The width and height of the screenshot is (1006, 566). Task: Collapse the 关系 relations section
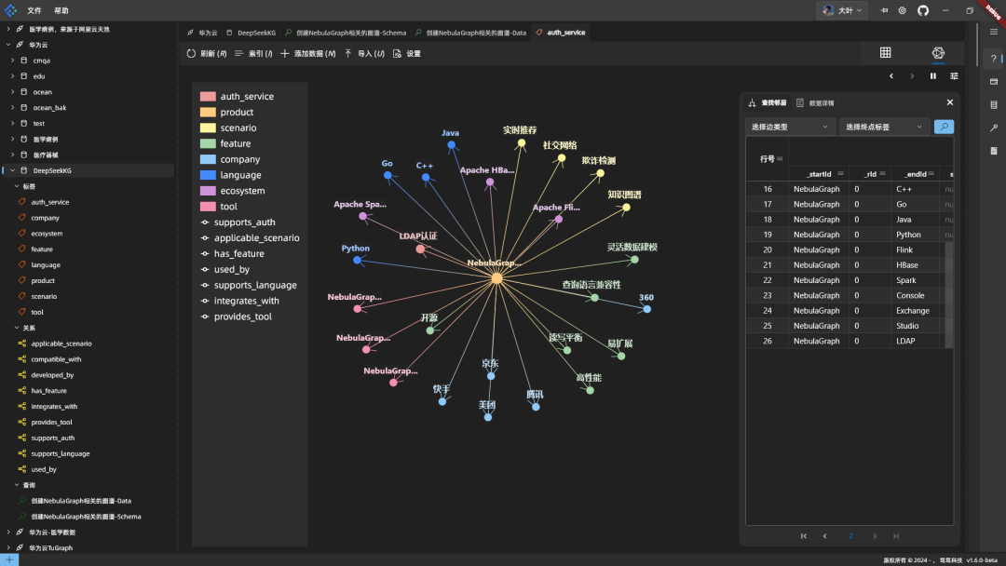tap(17, 328)
